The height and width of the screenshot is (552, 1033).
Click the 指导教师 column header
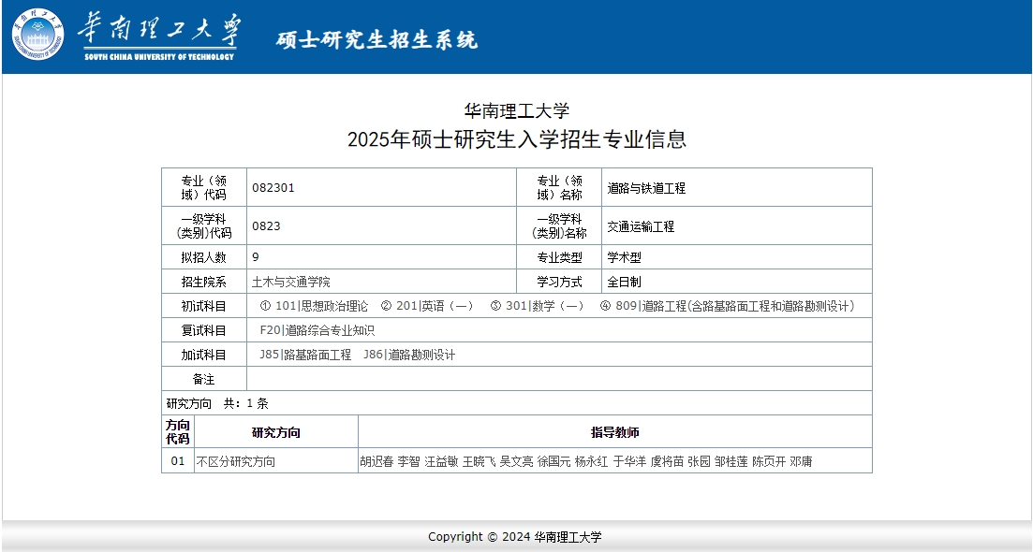pyautogui.click(x=615, y=432)
